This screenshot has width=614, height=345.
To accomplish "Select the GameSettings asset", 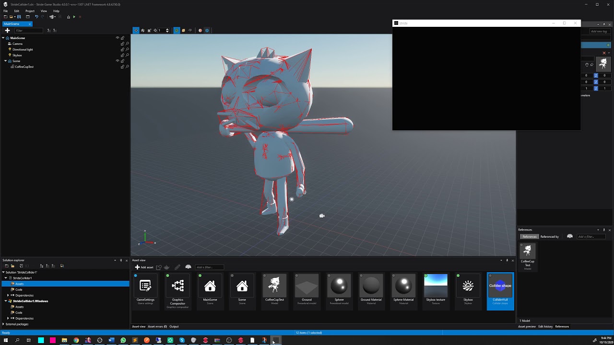I will click(145, 291).
